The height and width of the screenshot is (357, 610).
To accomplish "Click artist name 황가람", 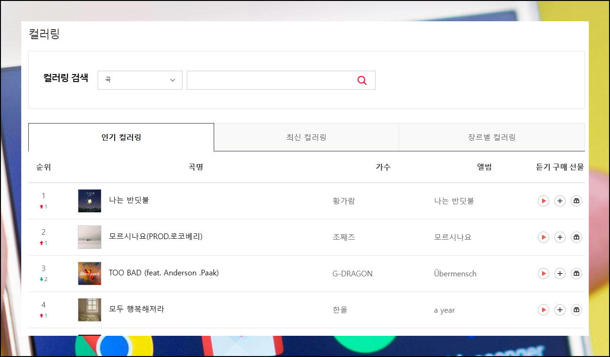I will (x=343, y=201).
